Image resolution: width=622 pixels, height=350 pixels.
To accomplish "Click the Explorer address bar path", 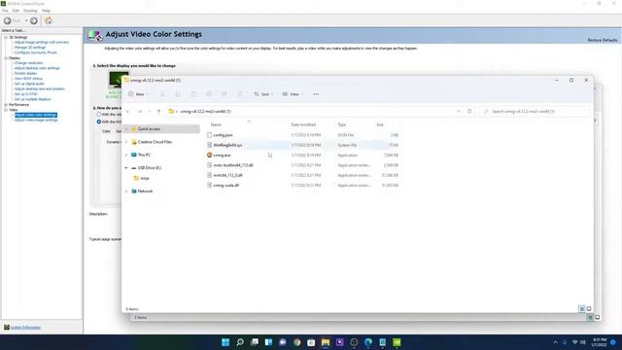I will pos(205,112).
